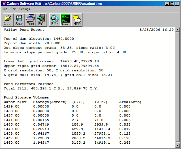Maximize the Carlson Software Edit window
Image resolution: width=181 pixels, height=149 pixels.
coord(171,4)
